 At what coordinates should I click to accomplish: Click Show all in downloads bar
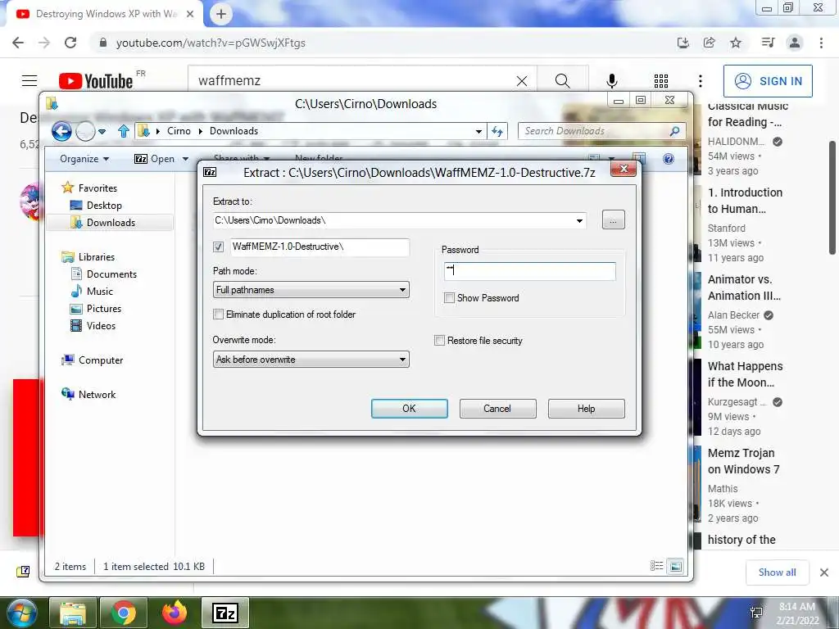click(778, 572)
